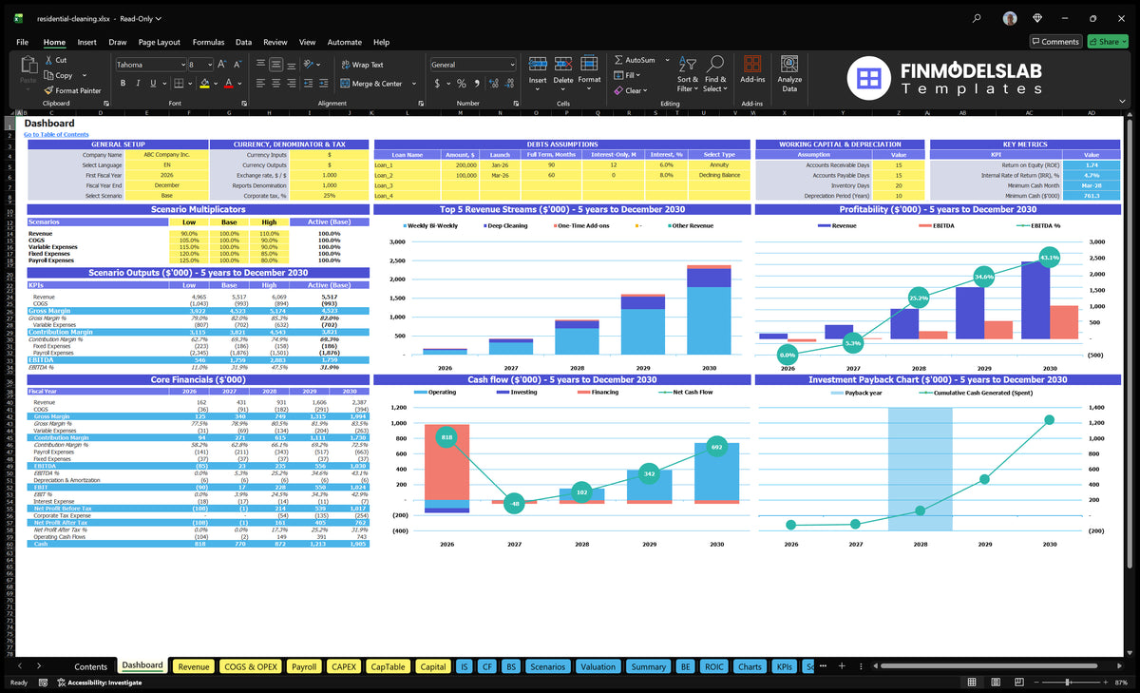Click the Increase Decimal icon

(x=495, y=84)
